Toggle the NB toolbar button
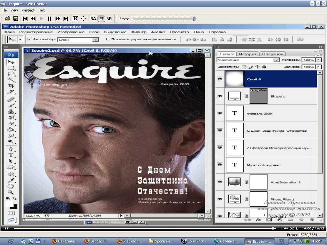 point(109,19)
